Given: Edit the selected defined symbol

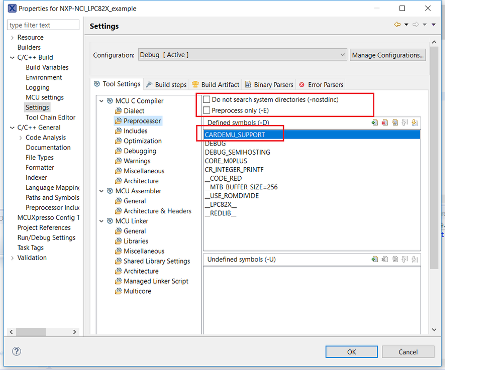Looking at the screenshot, I should (x=395, y=122).
